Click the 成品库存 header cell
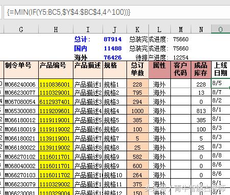 pyautogui.click(x=201, y=70)
